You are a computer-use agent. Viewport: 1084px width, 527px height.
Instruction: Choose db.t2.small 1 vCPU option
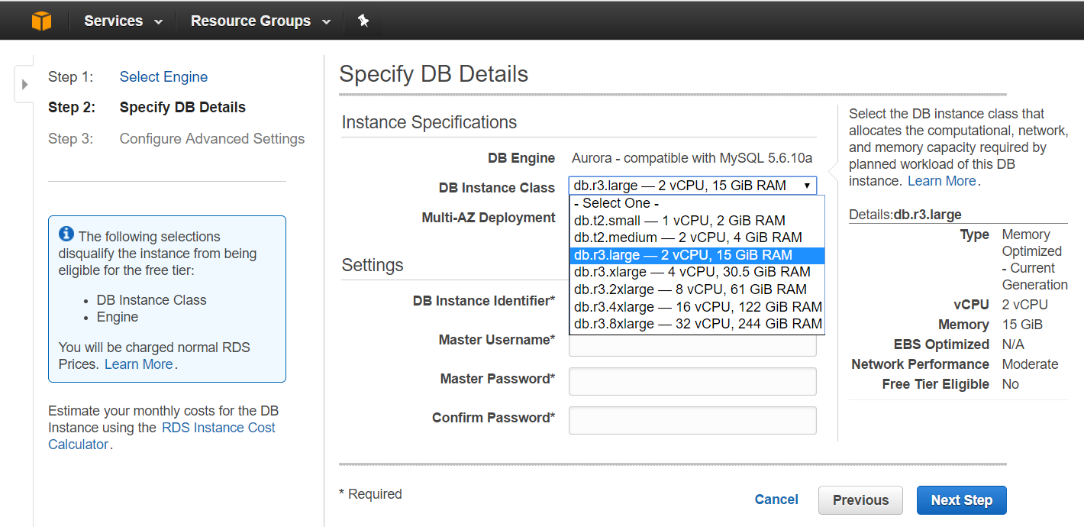tap(697, 220)
